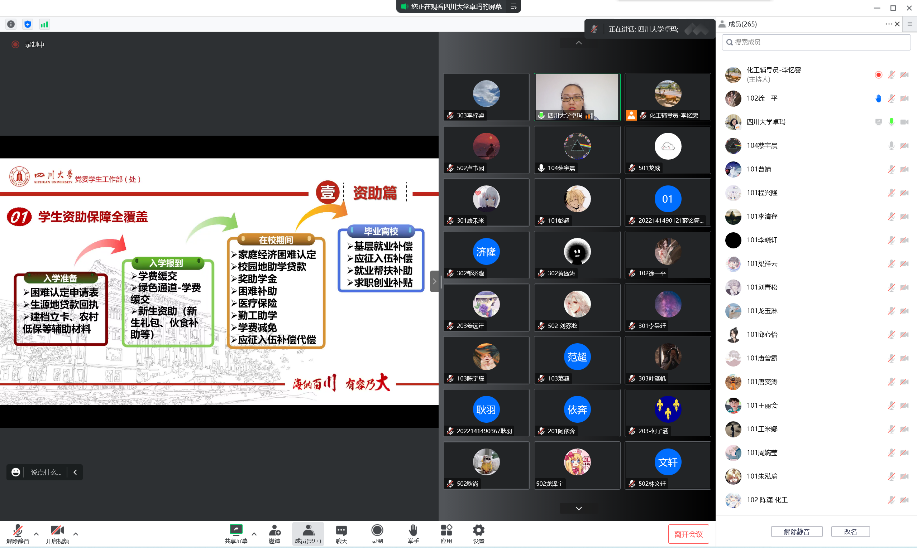Open the screen viewing options menu at top
The height and width of the screenshot is (548, 917).
514,6
